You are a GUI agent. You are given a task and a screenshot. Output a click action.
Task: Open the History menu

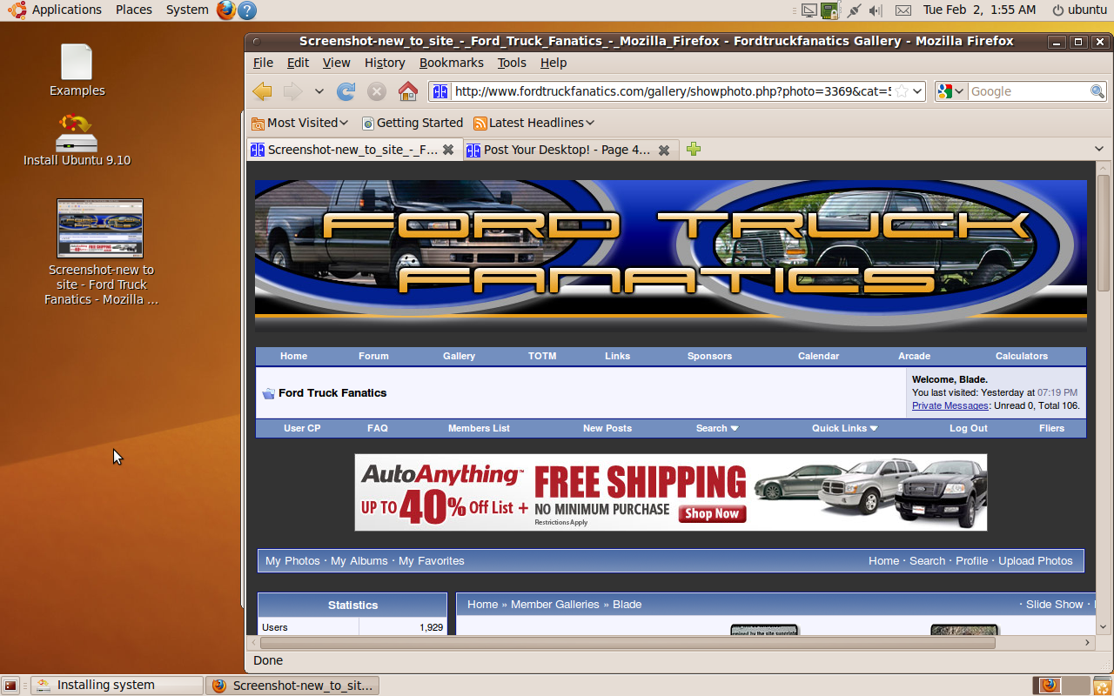click(x=385, y=63)
